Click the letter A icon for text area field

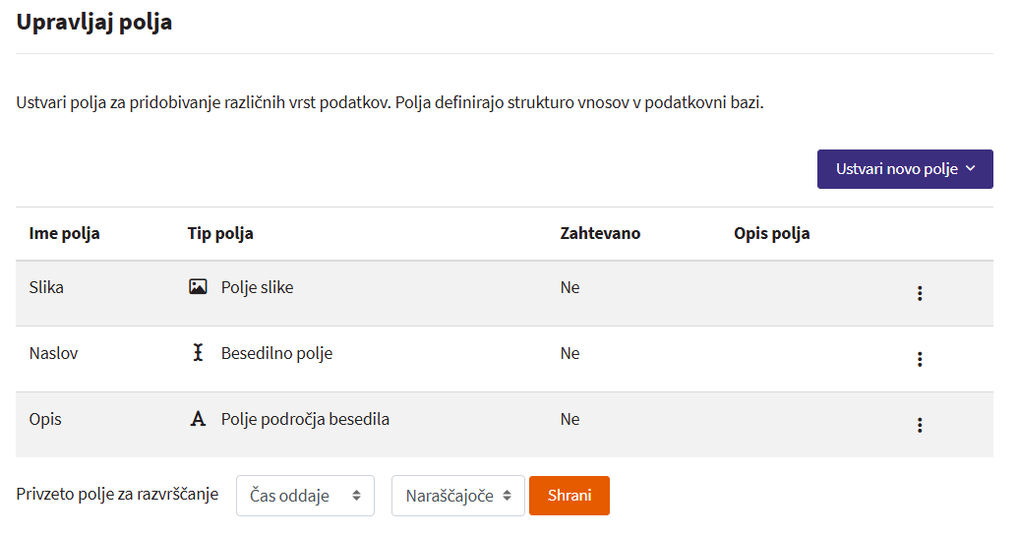pyautogui.click(x=198, y=419)
